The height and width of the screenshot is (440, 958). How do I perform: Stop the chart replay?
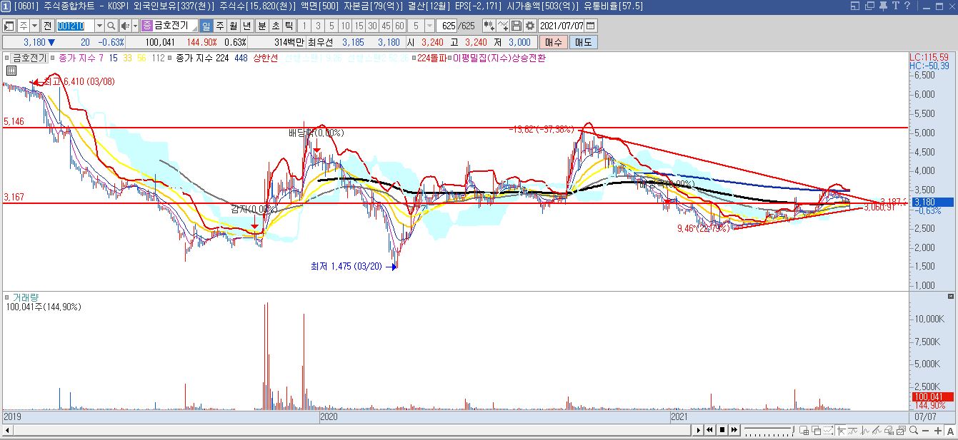coord(722,430)
